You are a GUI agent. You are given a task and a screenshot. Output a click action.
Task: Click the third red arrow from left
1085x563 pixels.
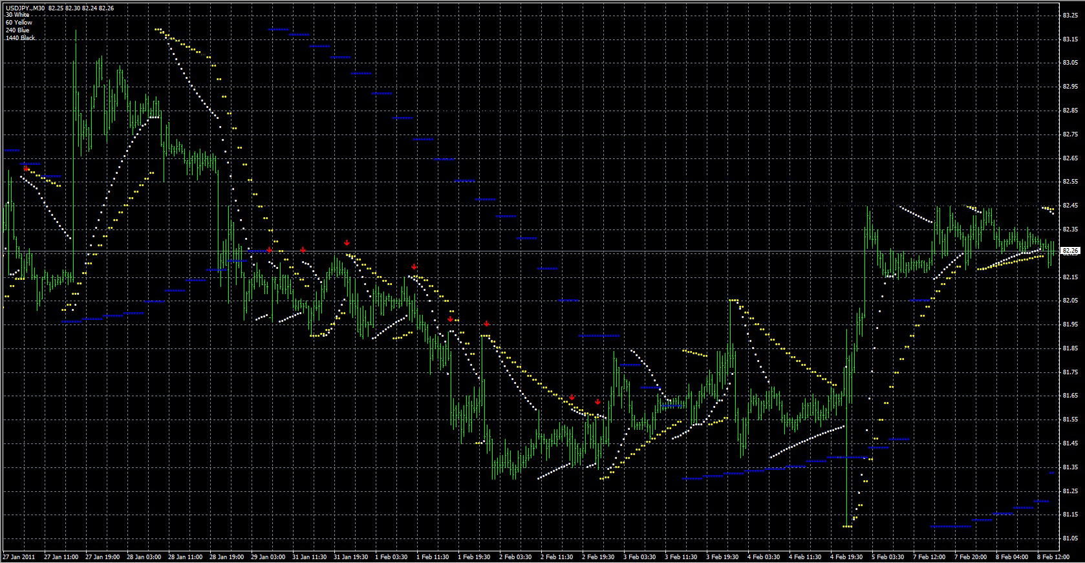(x=303, y=250)
